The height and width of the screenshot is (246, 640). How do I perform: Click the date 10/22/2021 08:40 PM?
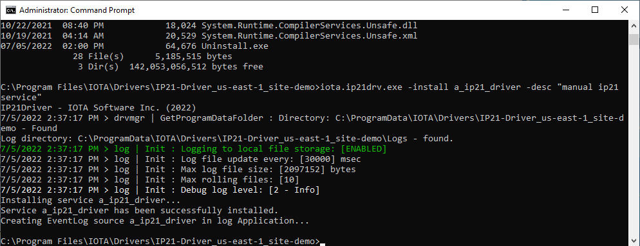click(52, 25)
